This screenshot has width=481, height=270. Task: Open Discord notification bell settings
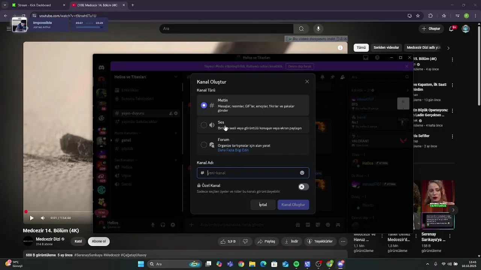[322, 77]
